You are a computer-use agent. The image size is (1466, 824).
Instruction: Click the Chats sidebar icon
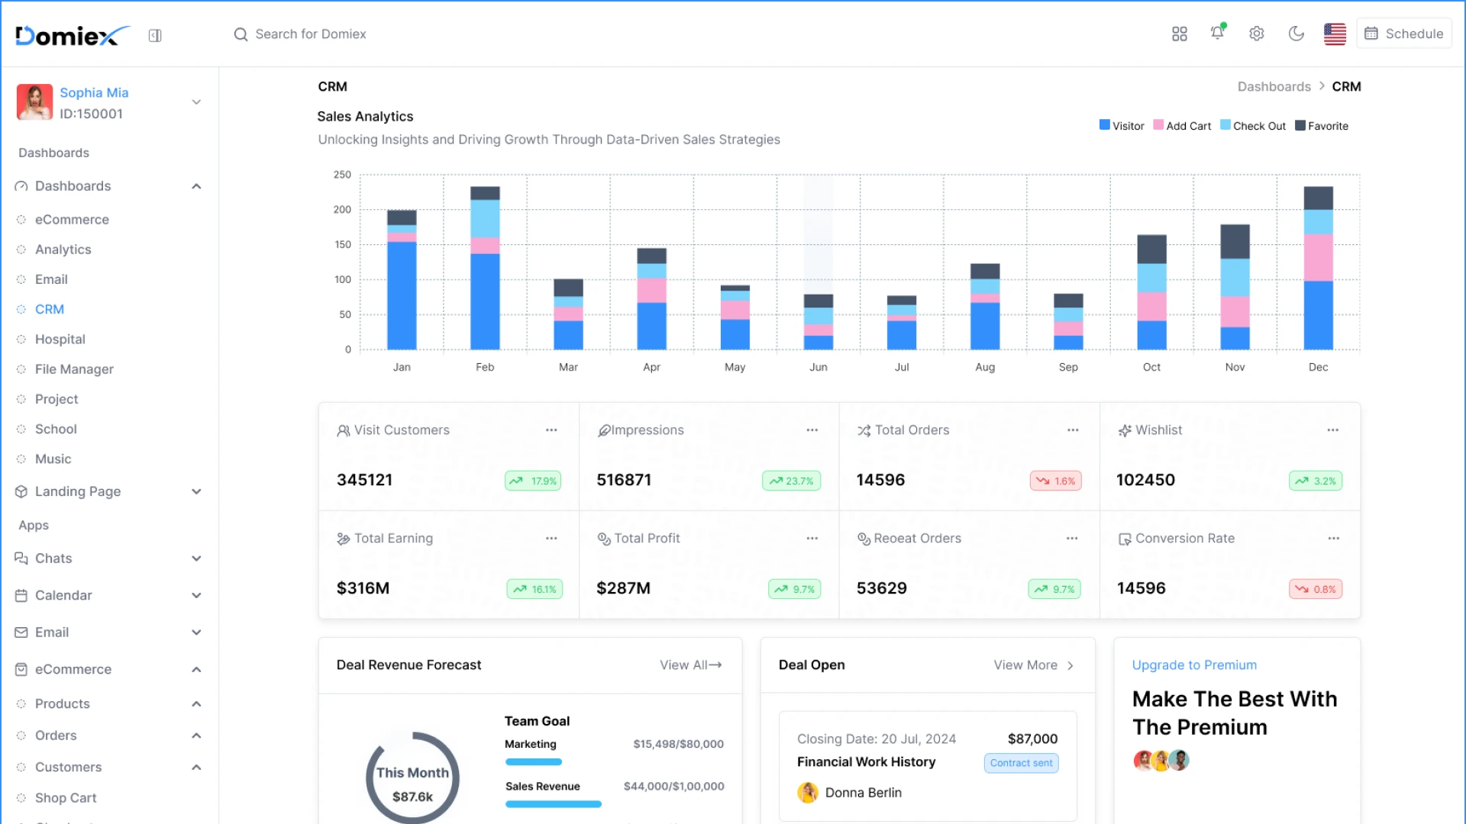[21, 558]
